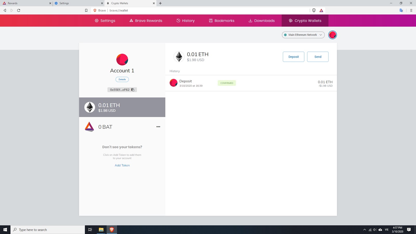This screenshot has width=416, height=234.
Task: Bookmark this page using the star icon
Action: (86, 10)
